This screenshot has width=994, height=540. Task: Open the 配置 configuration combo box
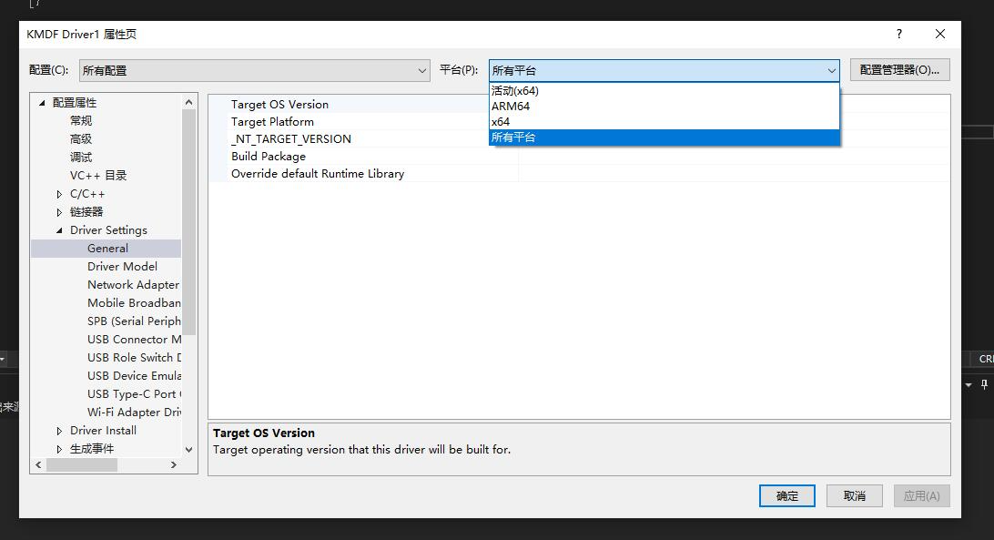tap(254, 70)
